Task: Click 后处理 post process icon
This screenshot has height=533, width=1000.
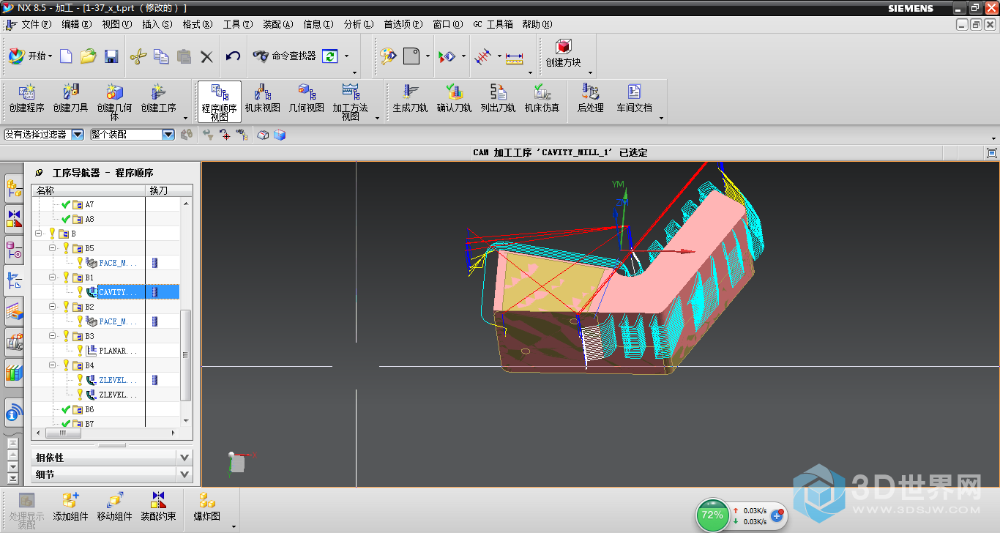Action: coord(590,98)
